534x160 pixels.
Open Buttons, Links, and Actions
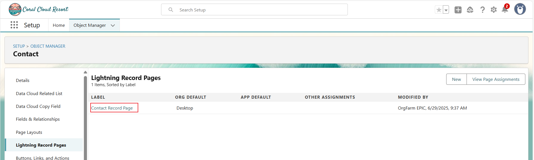click(43, 158)
